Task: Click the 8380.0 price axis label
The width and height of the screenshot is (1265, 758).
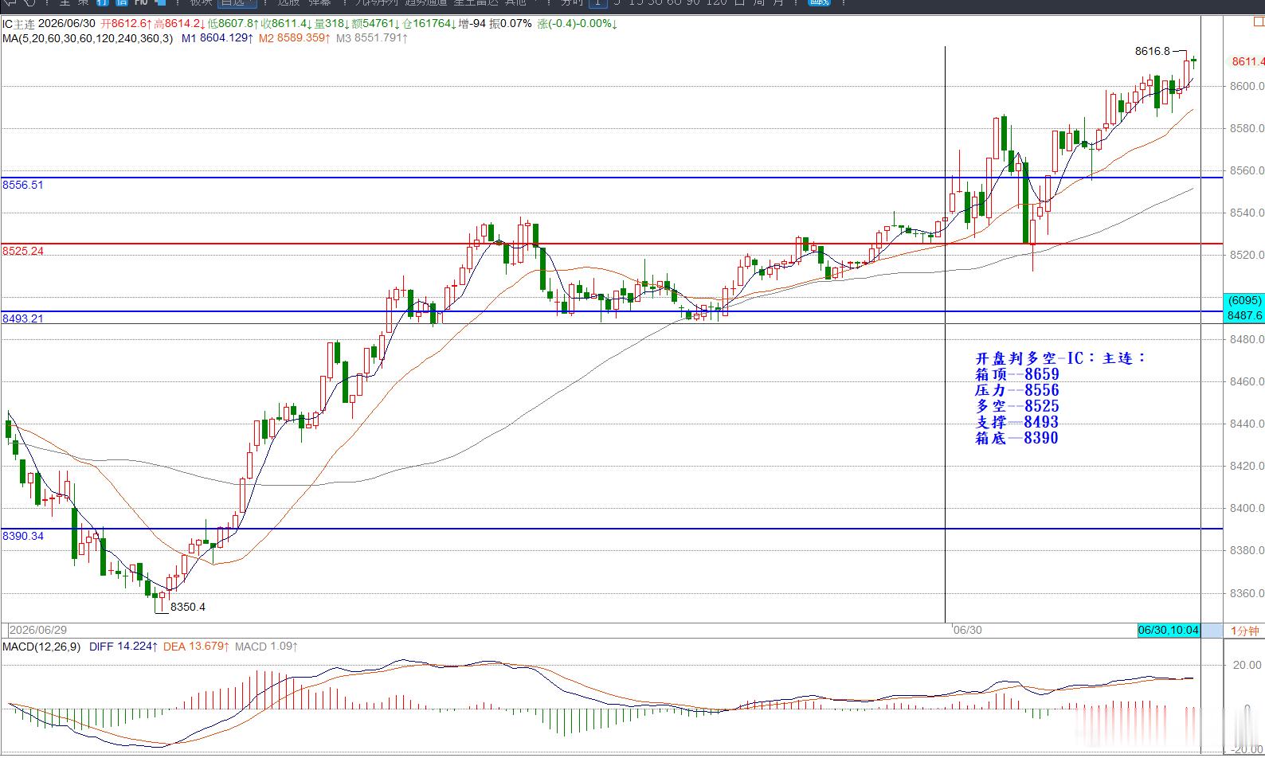Action: tap(1247, 550)
